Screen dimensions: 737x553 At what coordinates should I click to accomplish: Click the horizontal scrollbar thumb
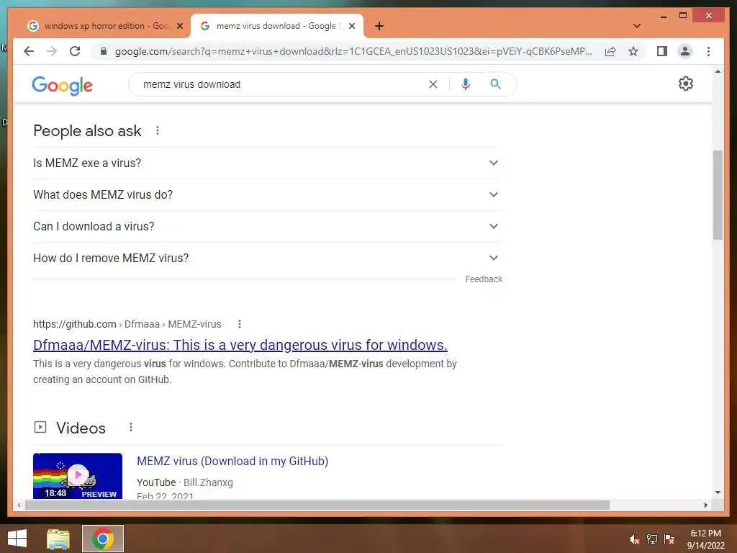tap(317, 505)
